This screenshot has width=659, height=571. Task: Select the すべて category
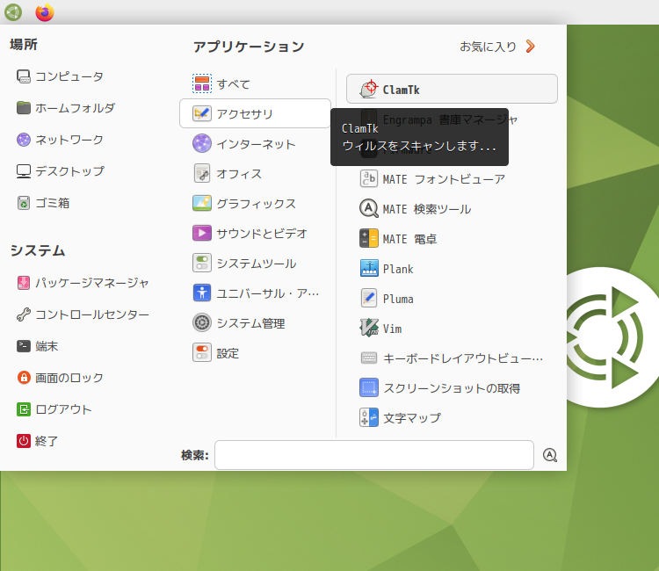pyautogui.click(x=255, y=83)
